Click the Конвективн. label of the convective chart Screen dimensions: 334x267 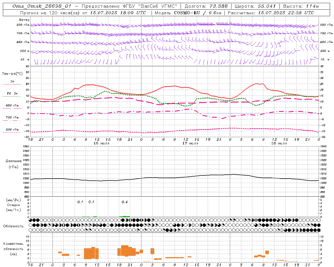click(x=13, y=244)
